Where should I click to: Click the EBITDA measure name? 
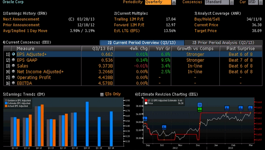coord(25,83)
